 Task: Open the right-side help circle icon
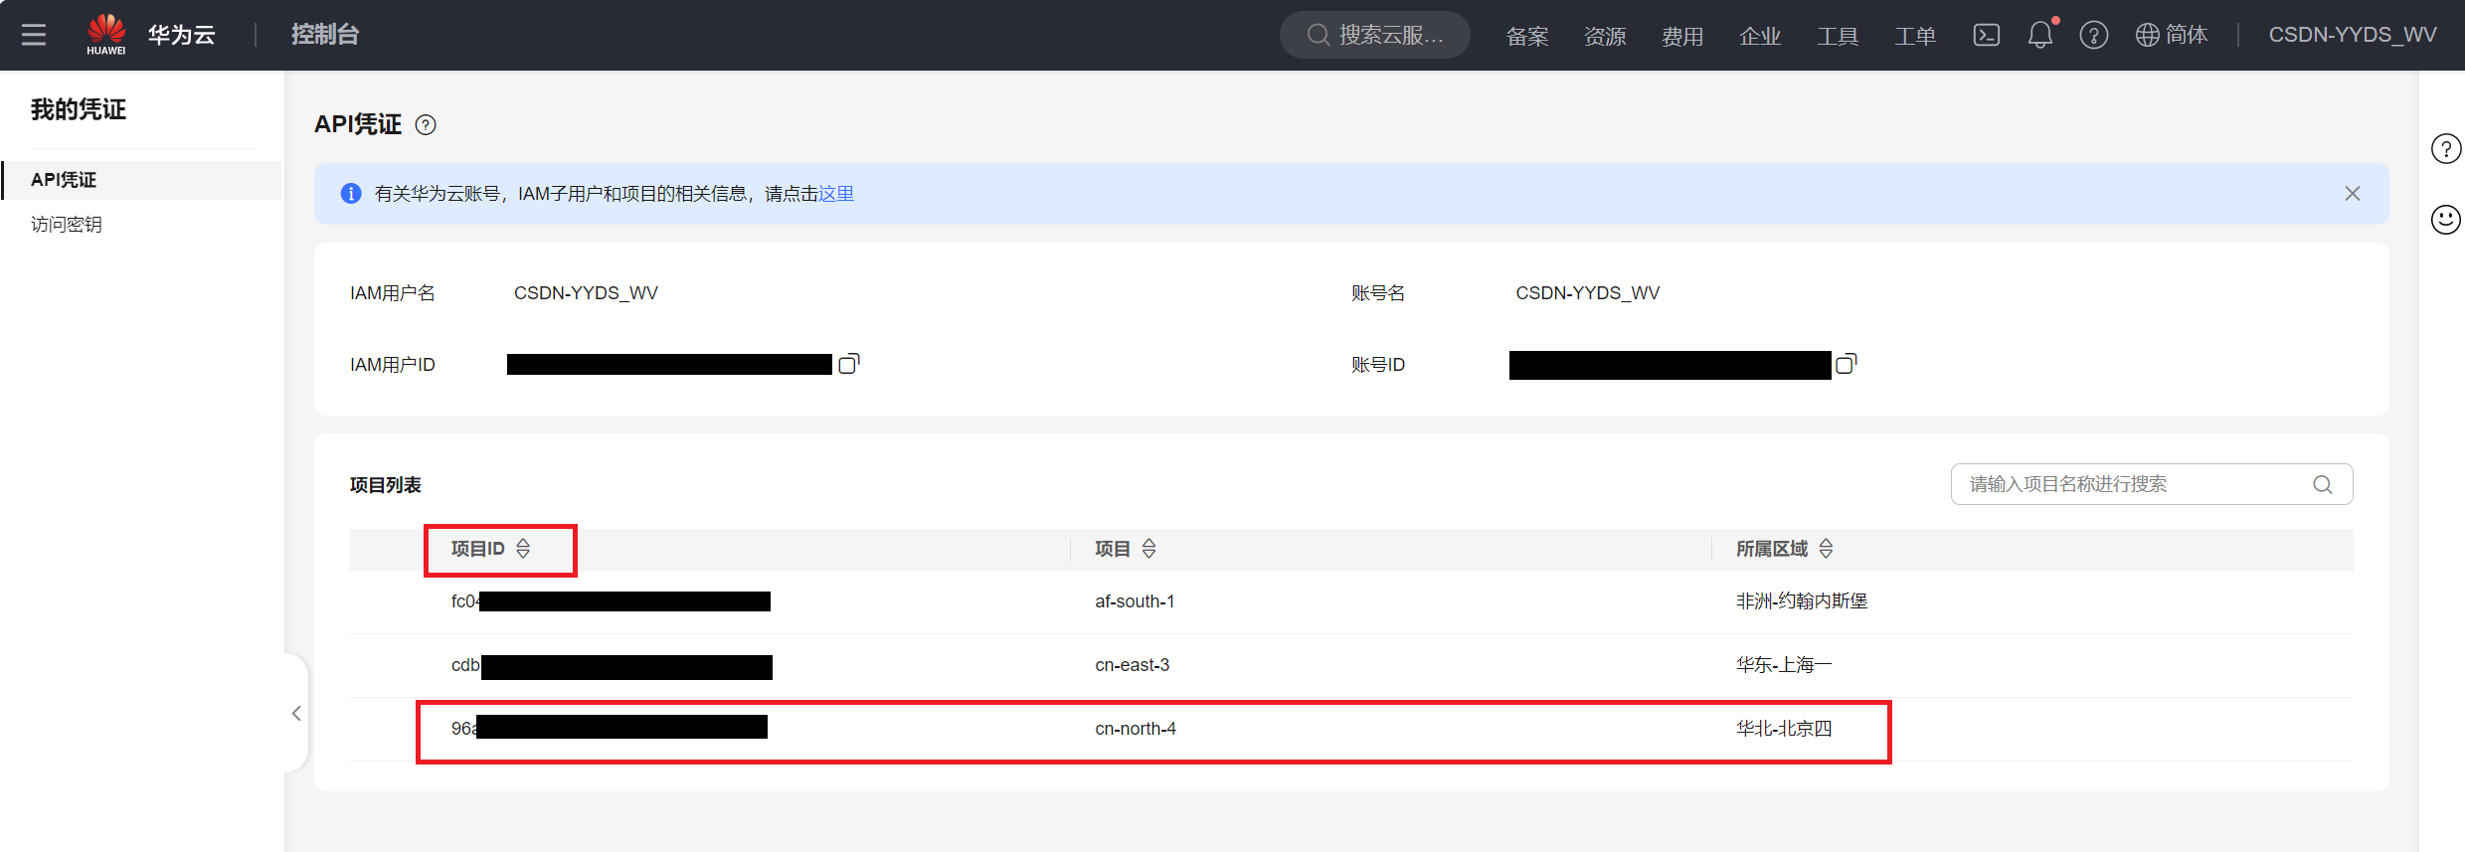[2446, 149]
